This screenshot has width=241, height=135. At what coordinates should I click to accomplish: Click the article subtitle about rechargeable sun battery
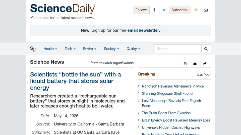point(77,101)
